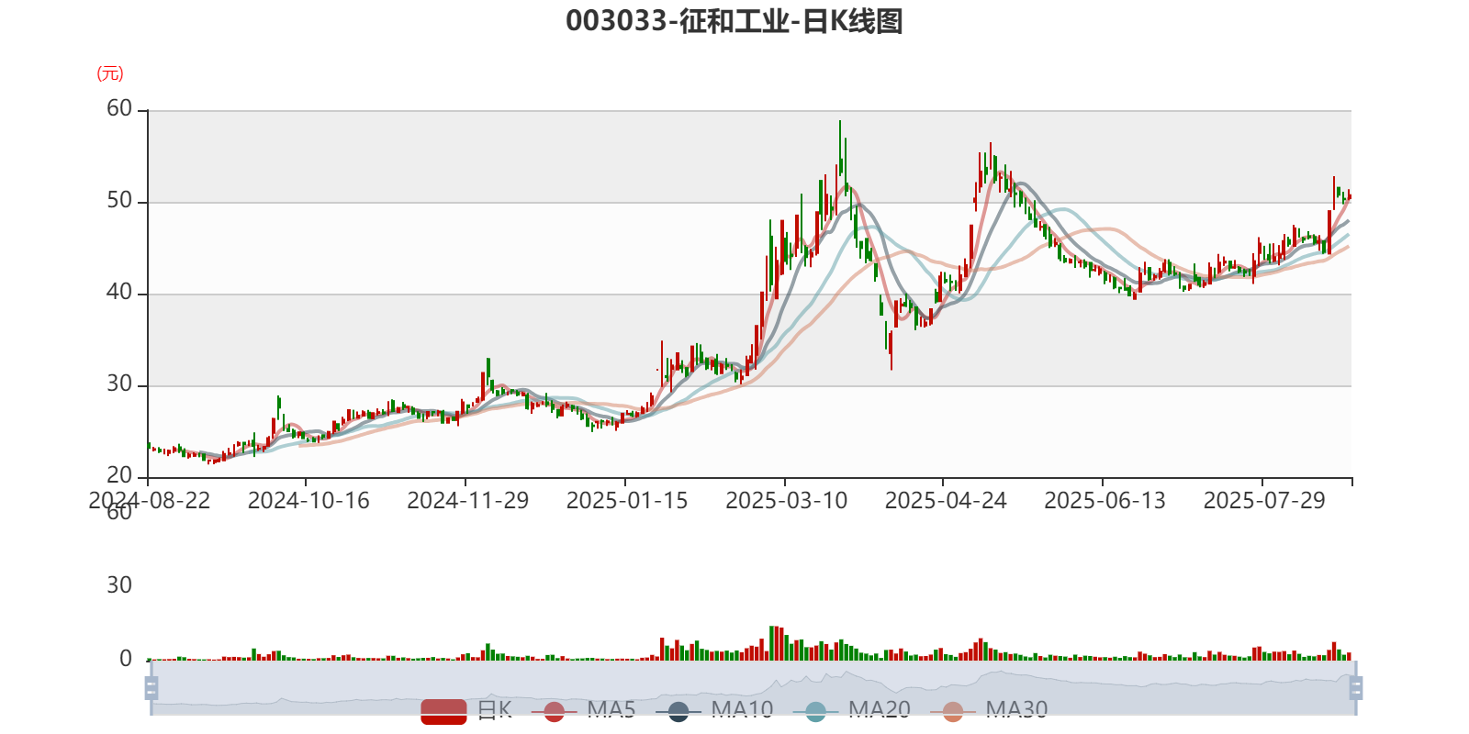Click the 2025-07-29 date axis label
This screenshot has width=1469, height=734.
pyautogui.click(x=1264, y=500)
